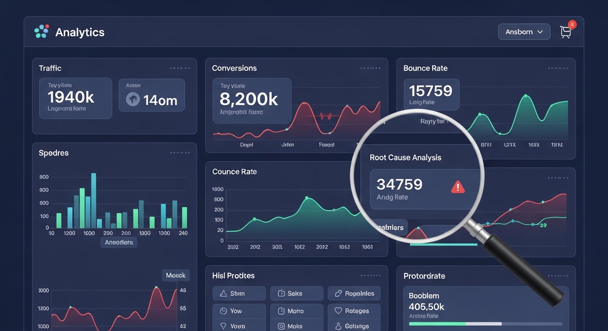
Task: Select the Stmn item
Action: [x=239, y=294]
